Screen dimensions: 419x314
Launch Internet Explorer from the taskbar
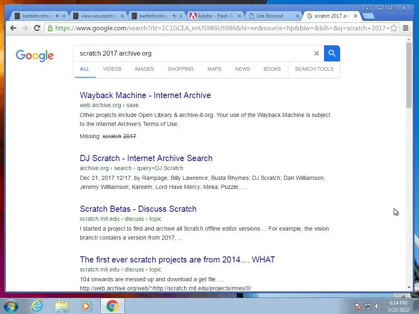coord(36,306)
